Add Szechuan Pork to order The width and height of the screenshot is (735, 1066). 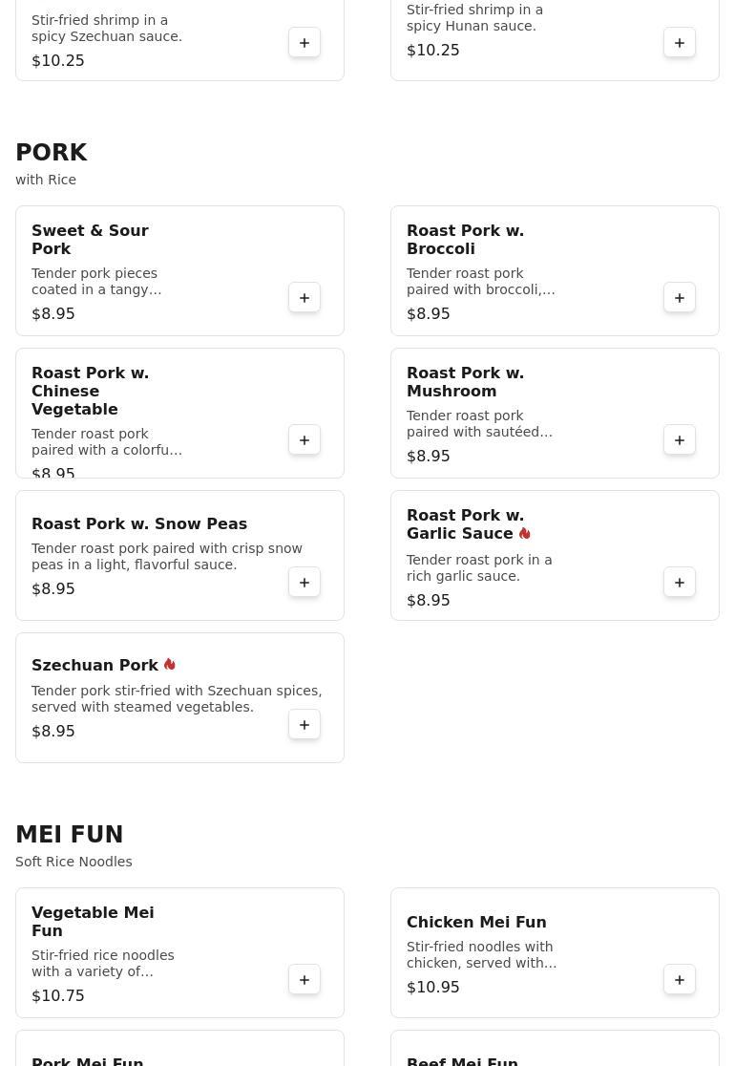click(x=304, y=725)
